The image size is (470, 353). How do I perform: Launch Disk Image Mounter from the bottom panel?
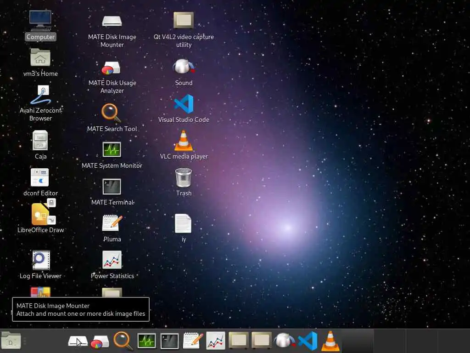point(78,341)
